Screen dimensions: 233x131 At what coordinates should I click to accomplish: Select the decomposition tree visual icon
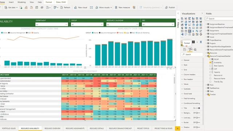pyautogui.click(x=182, y=34)
